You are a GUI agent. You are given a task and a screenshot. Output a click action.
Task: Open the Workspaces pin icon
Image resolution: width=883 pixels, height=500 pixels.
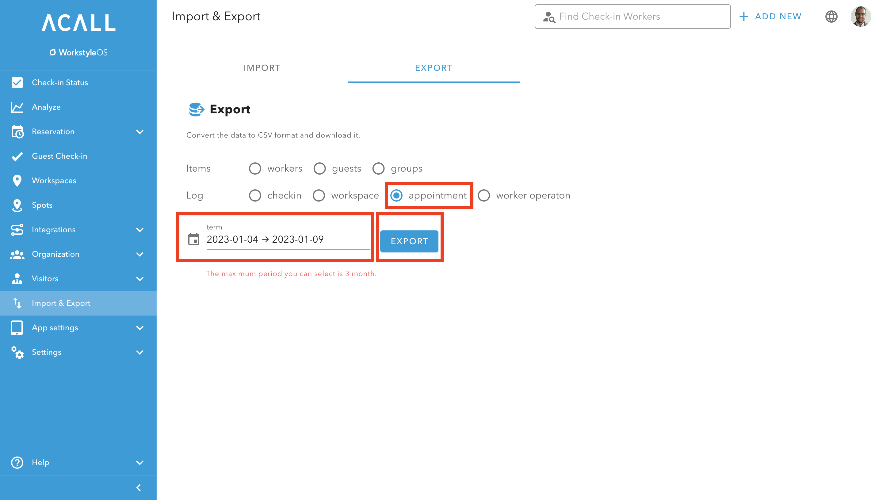17,181
